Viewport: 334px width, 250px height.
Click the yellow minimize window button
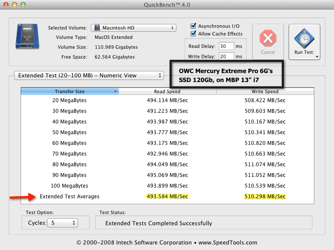coord(15,5)
